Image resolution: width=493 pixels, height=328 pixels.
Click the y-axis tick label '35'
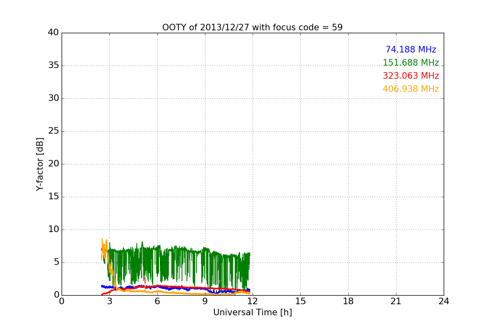[x=53, y=66]
